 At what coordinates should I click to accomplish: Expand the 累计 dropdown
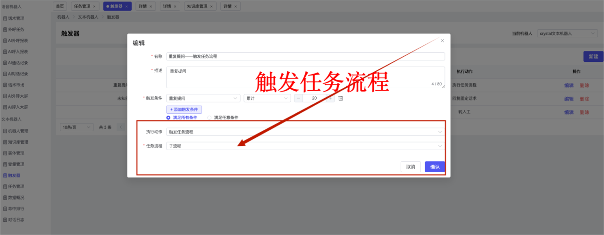267,98
